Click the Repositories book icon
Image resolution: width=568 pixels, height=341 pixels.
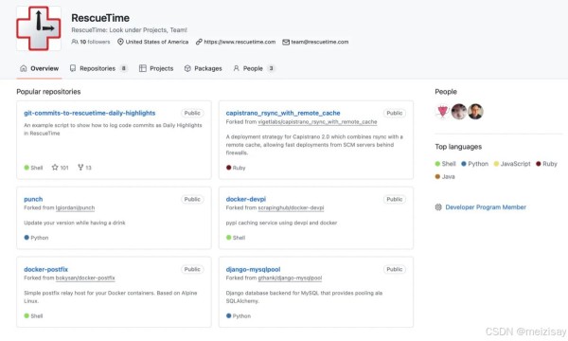click(x=73, y=68)
